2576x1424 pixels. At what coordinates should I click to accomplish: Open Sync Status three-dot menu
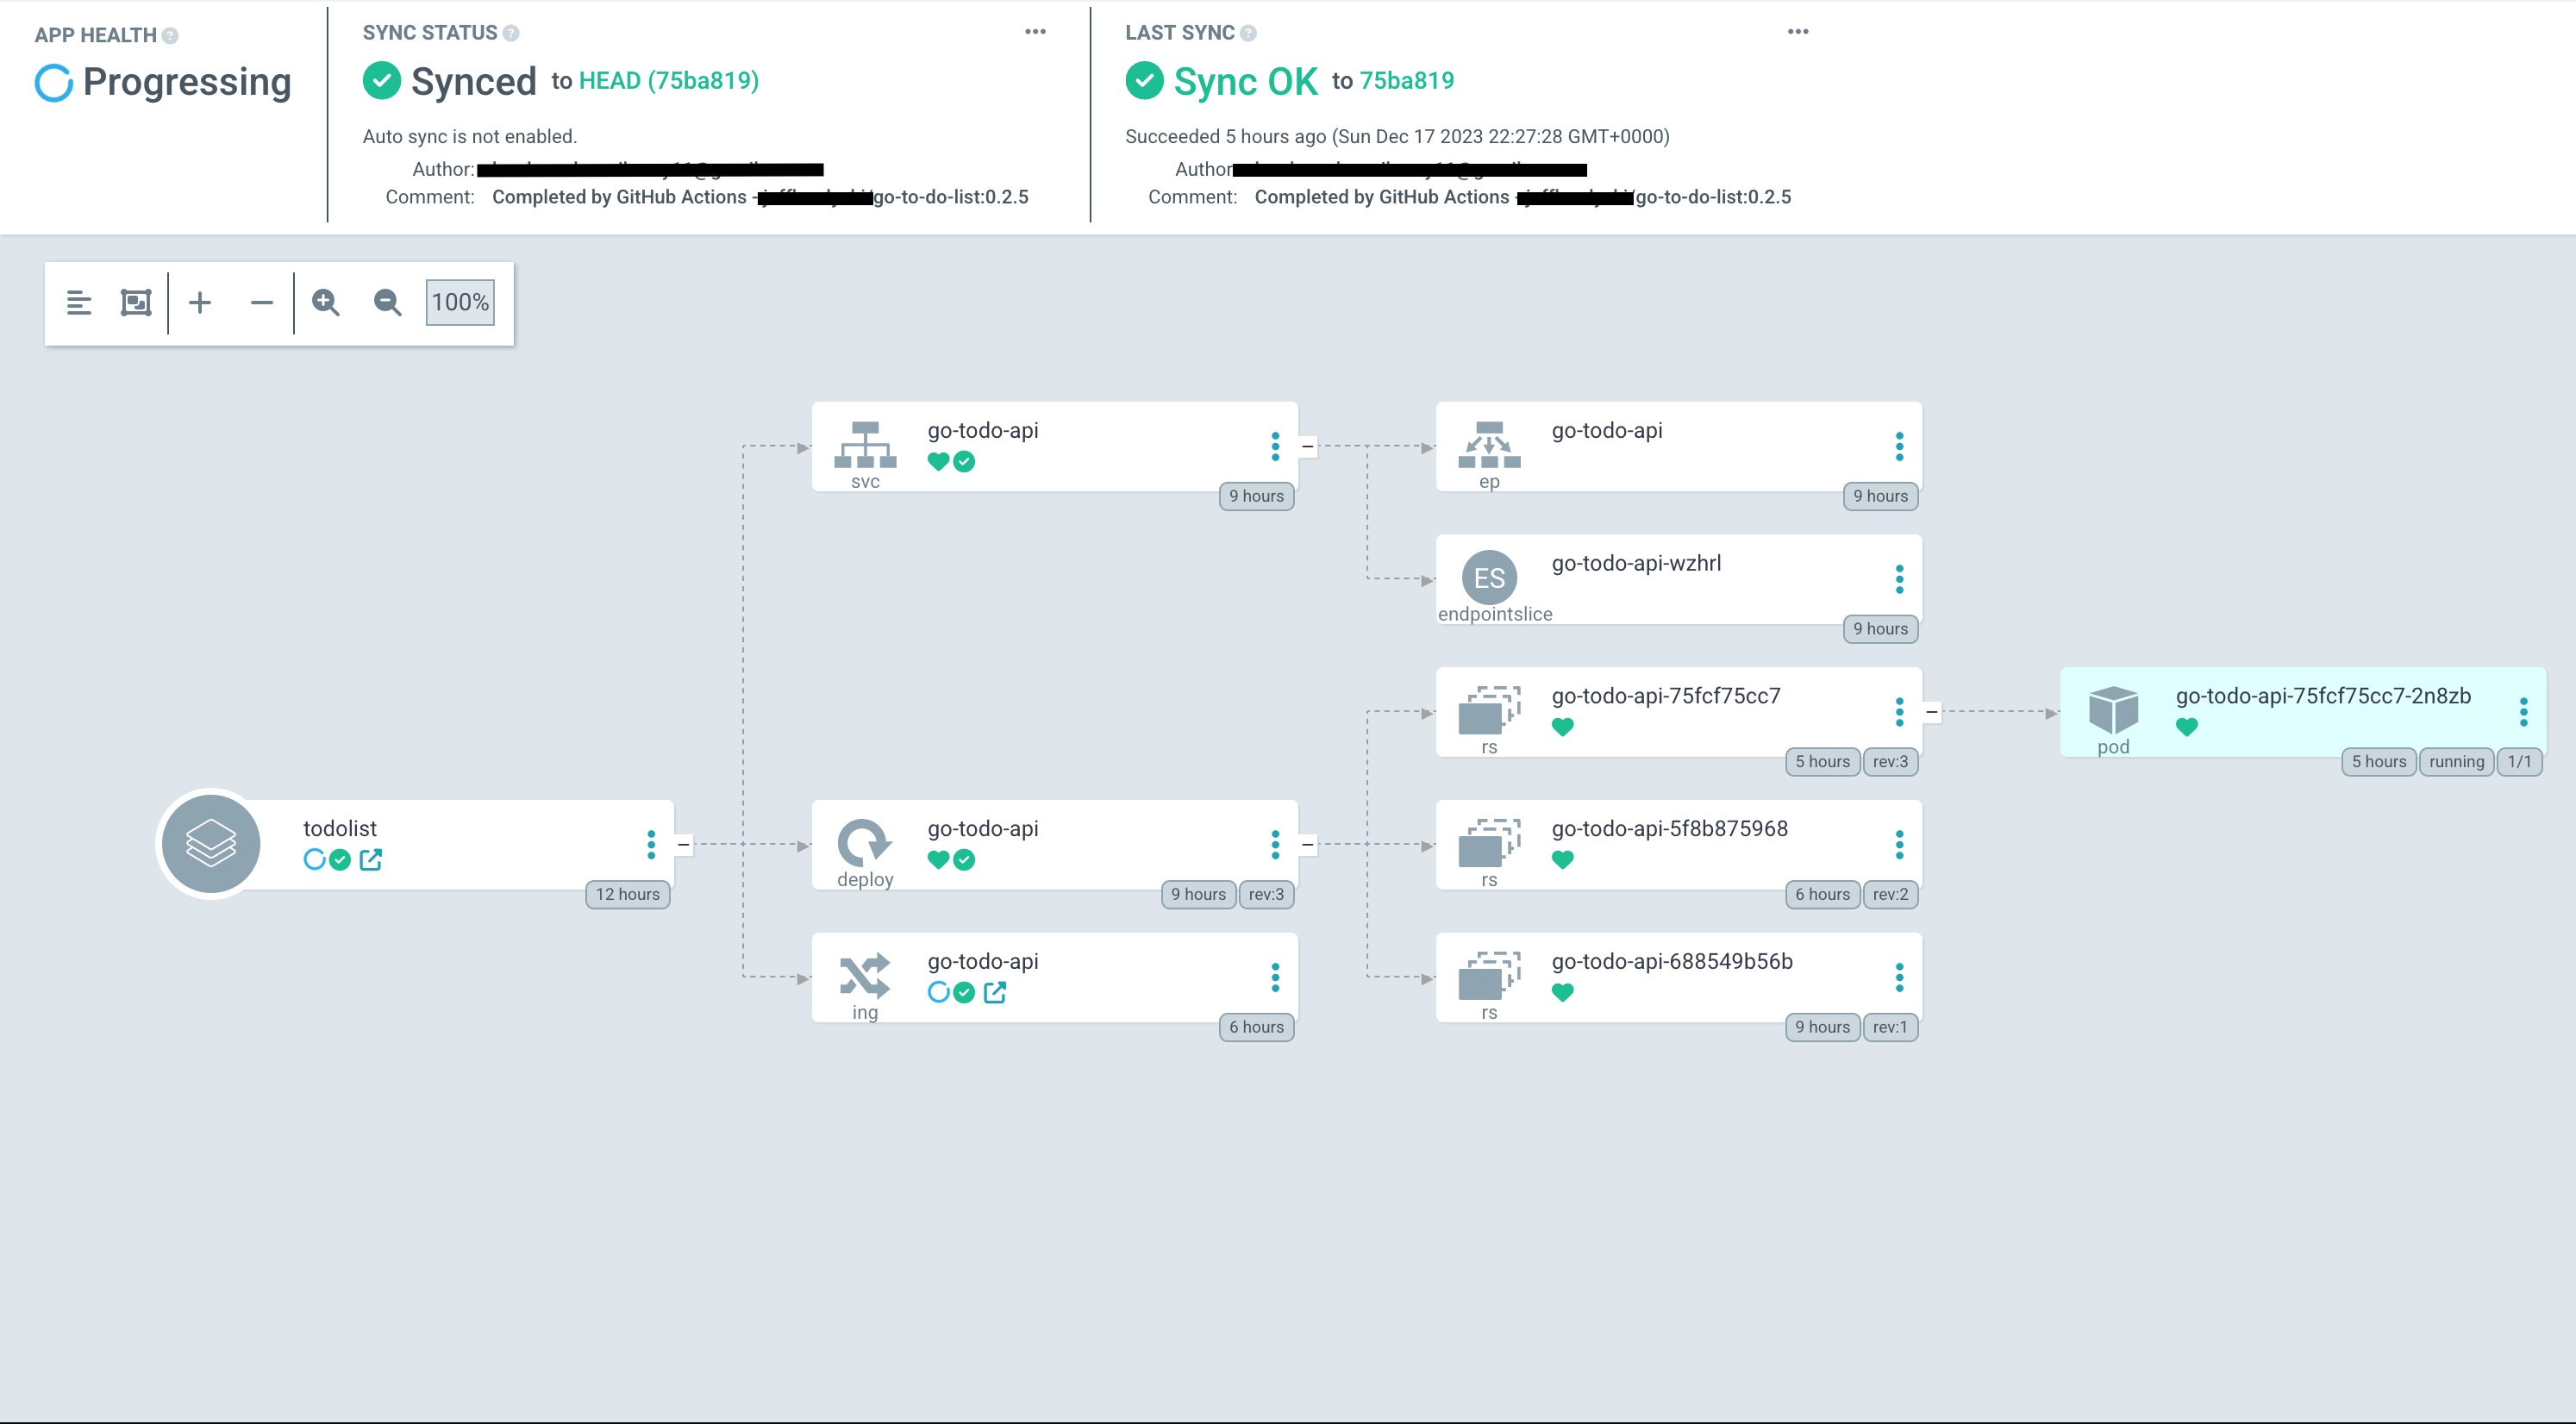point(1035,32)
